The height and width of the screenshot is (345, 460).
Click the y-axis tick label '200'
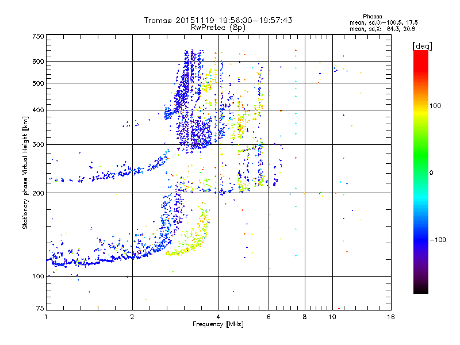point(38,193)
